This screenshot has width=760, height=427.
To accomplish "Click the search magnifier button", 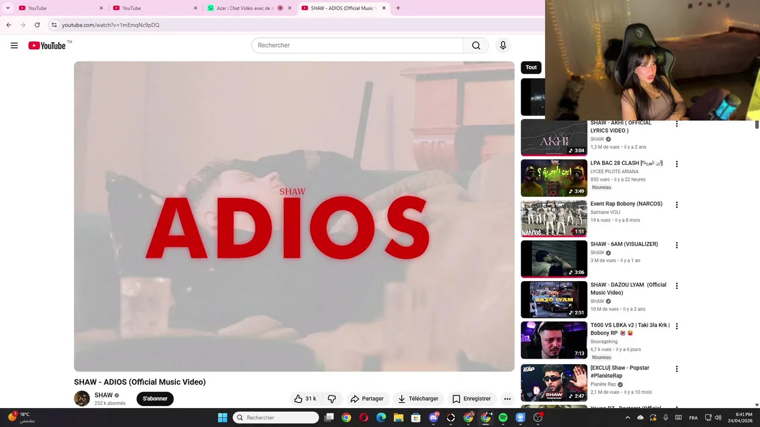I will [476, 46].
